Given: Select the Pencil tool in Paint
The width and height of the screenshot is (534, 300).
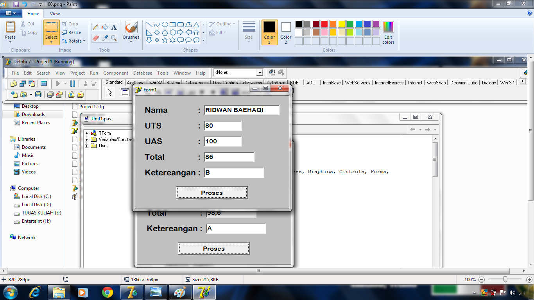Looking at the screenshot, I should coord(95,27).
